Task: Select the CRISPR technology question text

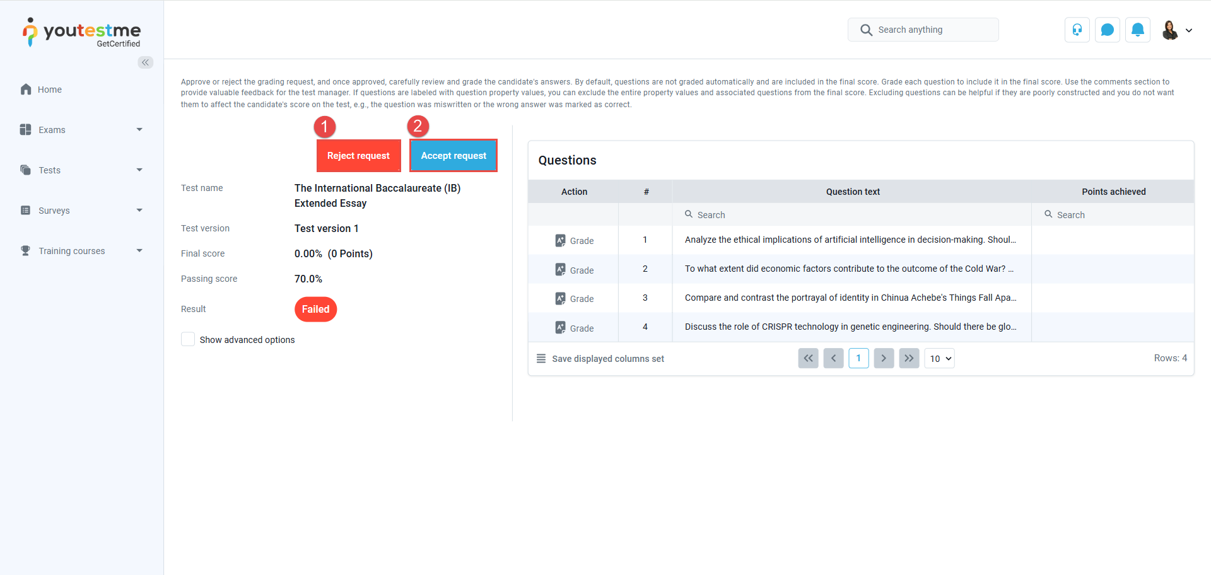Action: [850, 327]
